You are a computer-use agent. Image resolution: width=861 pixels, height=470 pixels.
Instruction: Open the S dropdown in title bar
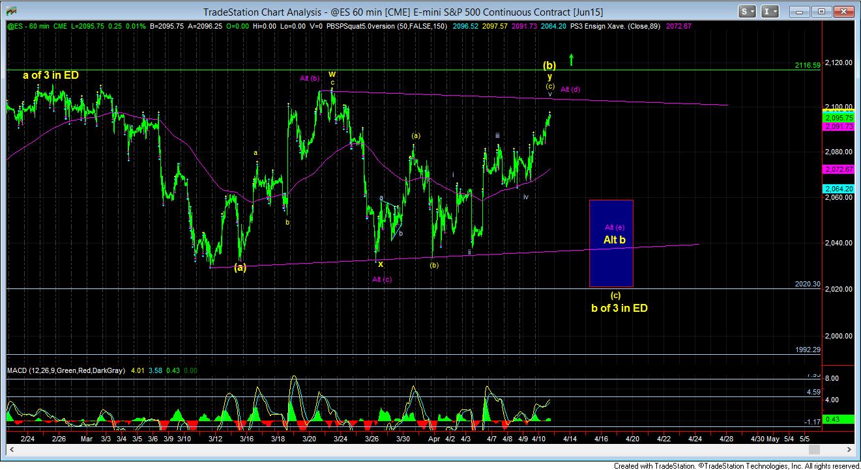(x=747, y=11)
